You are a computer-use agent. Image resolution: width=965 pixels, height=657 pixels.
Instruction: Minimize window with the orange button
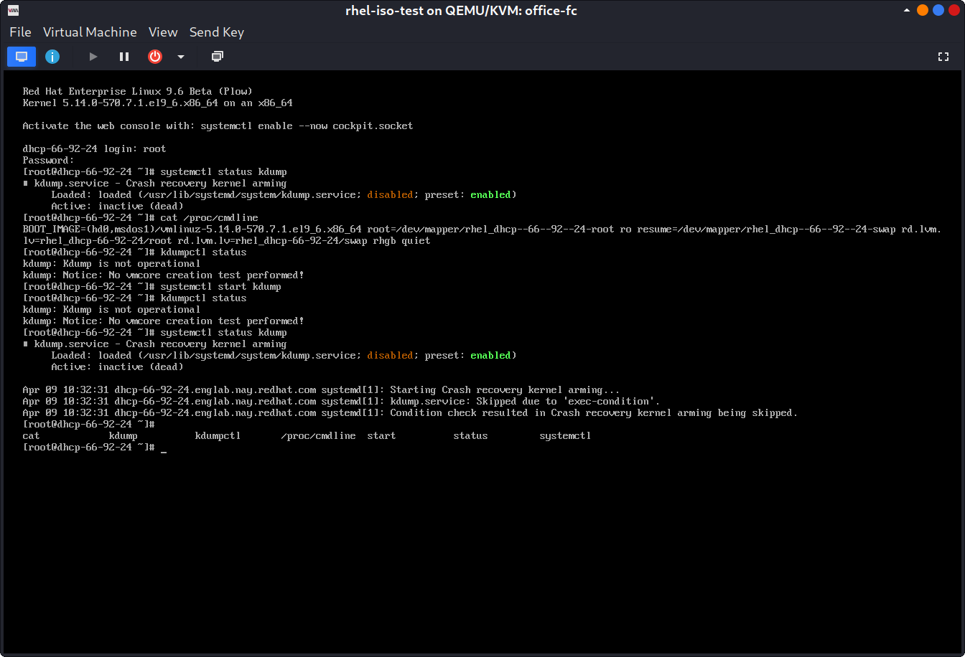[923, 11]
